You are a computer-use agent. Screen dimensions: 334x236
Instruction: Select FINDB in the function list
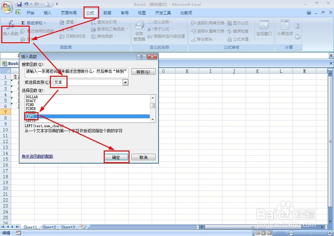[87, 109]
